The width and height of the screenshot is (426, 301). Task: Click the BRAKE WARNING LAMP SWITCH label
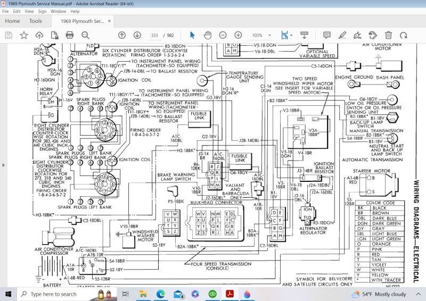coord(176,177)
